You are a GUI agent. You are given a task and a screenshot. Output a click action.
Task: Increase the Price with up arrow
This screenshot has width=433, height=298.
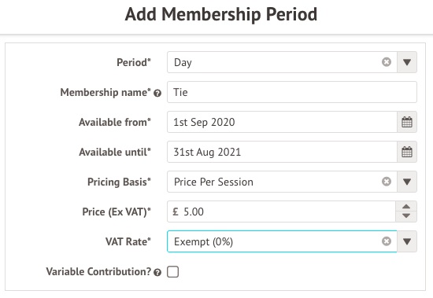click(x=406, y=206)
